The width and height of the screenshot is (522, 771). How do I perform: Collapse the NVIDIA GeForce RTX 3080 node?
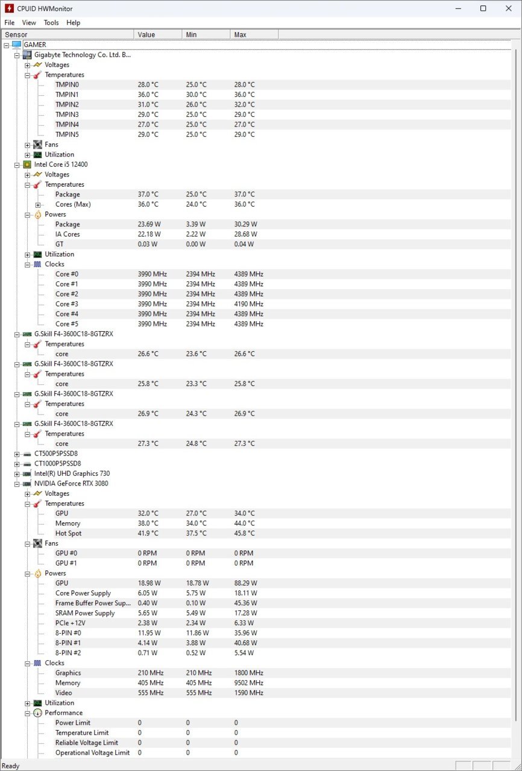(17, 484)
